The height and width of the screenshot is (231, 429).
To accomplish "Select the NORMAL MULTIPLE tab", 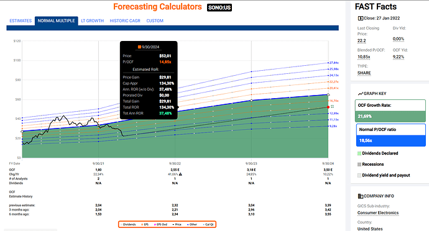I will coord(57,20).
